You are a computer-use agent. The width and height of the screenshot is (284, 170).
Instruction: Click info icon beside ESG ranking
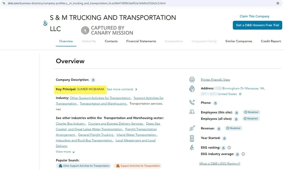[x=229, y=148]
